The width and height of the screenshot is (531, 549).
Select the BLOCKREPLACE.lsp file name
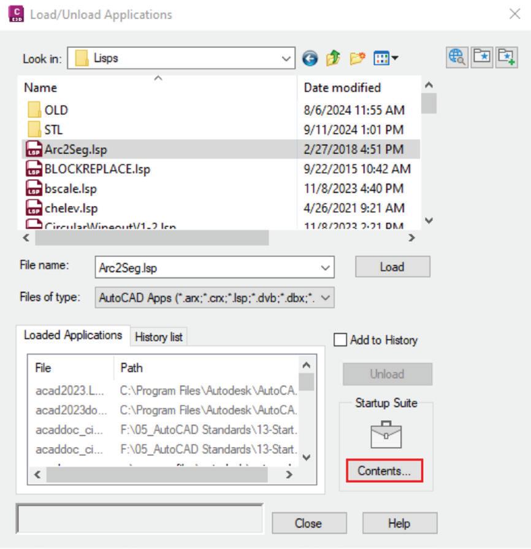(97, 169)
